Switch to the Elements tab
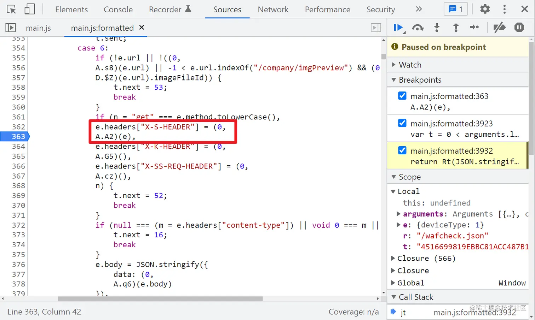 (x=71, y=10)
